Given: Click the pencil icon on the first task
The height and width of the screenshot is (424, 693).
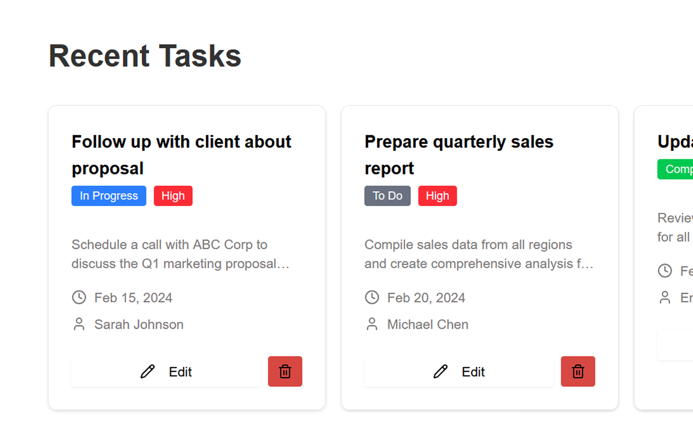Looking at the screenshot, I should pyautogui.click(x=148, y=372).
